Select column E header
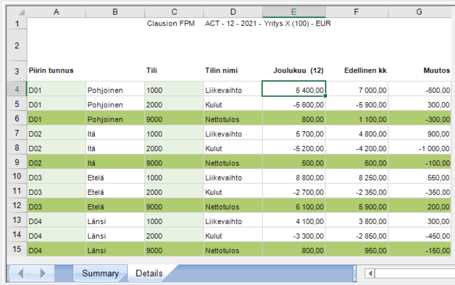Image resolution: width=455 pixels, height=285 pixels. pyautogui.click(x=294, y=12)
